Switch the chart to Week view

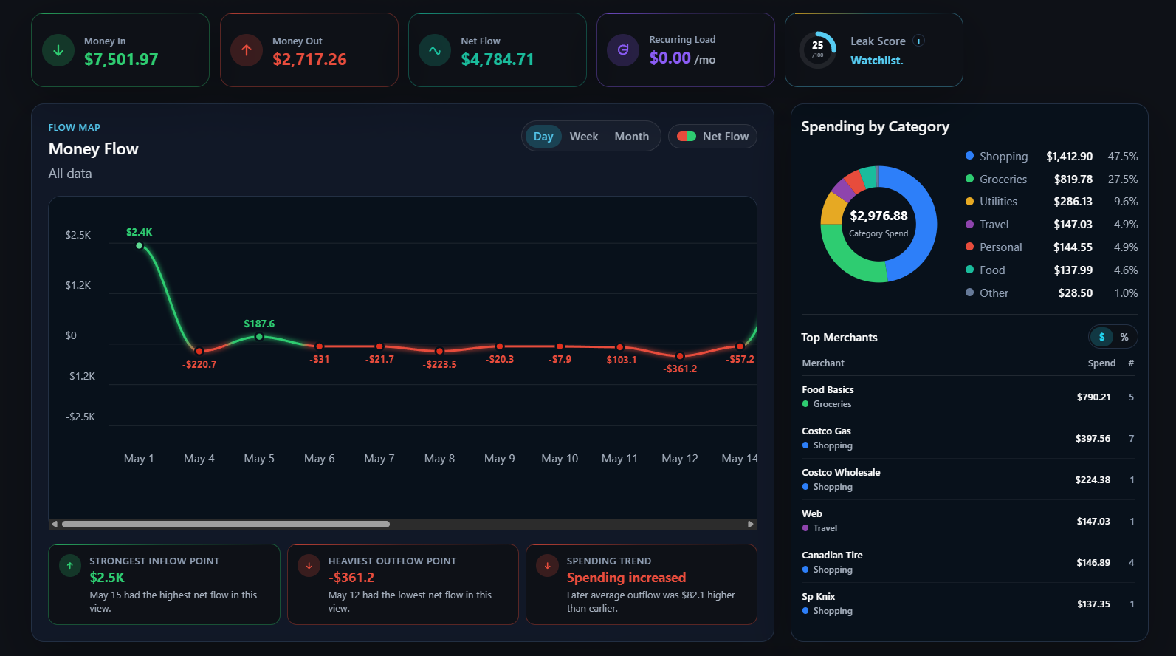[x=584, y=137]
